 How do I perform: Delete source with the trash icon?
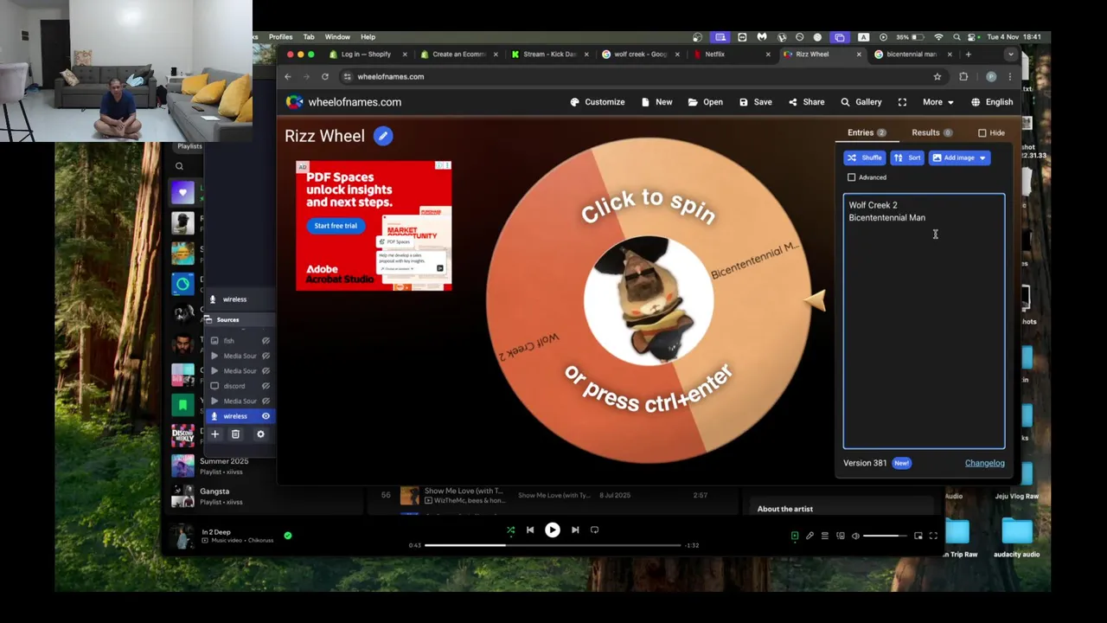[x=235, y=434]
